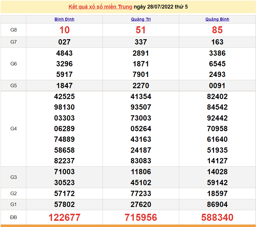Click the Quảng Trị column header link
Screen dimensions: 256x227
coord(141,19)
